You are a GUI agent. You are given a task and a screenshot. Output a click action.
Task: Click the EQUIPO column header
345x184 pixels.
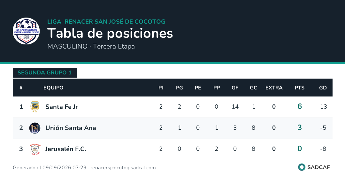(x=53, y=88)
